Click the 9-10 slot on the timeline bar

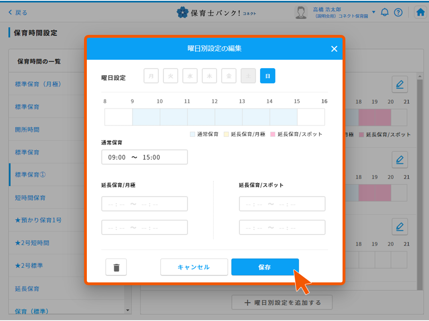tap(146, 117)
